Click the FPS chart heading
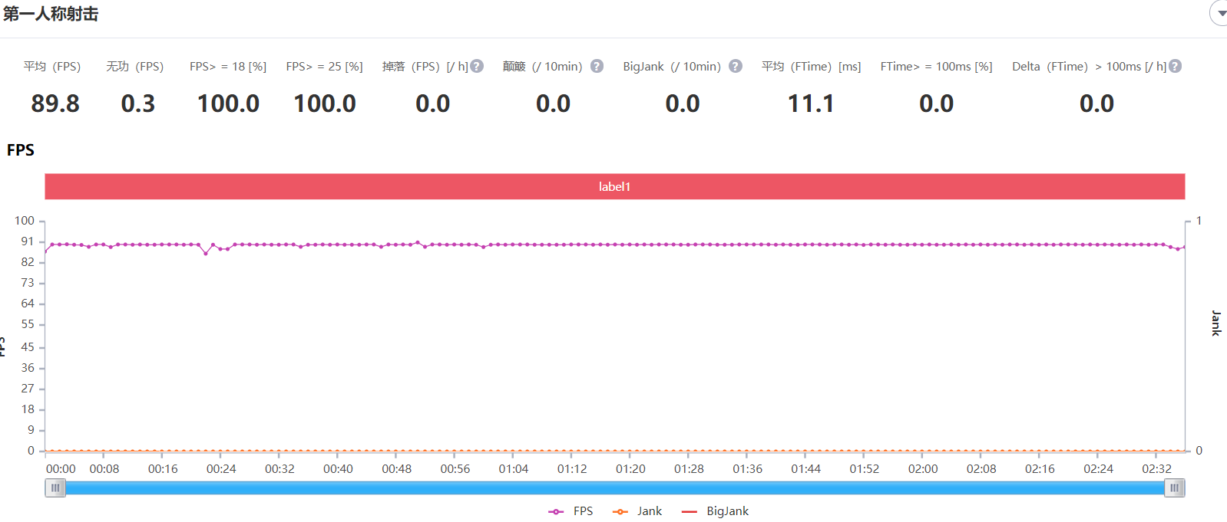 pos(21,150)
